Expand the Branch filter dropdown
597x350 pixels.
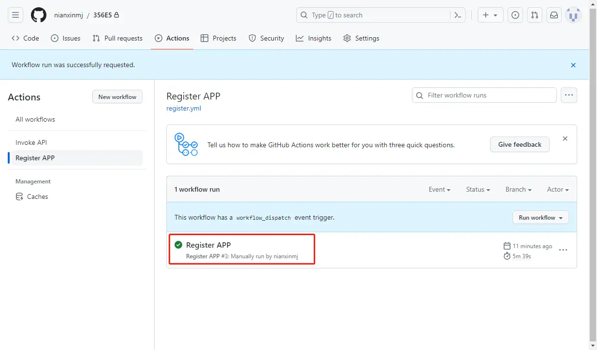(518, 190)
